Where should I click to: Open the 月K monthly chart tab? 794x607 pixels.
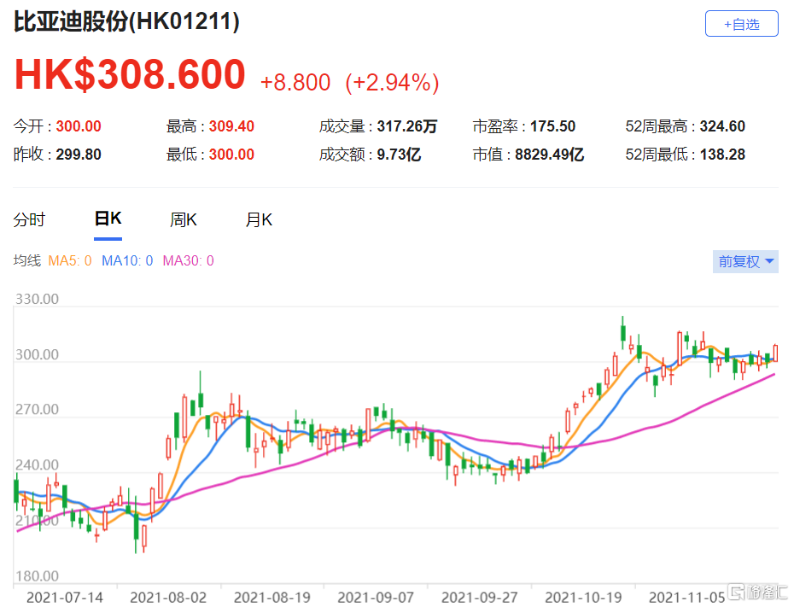point(259,219)
